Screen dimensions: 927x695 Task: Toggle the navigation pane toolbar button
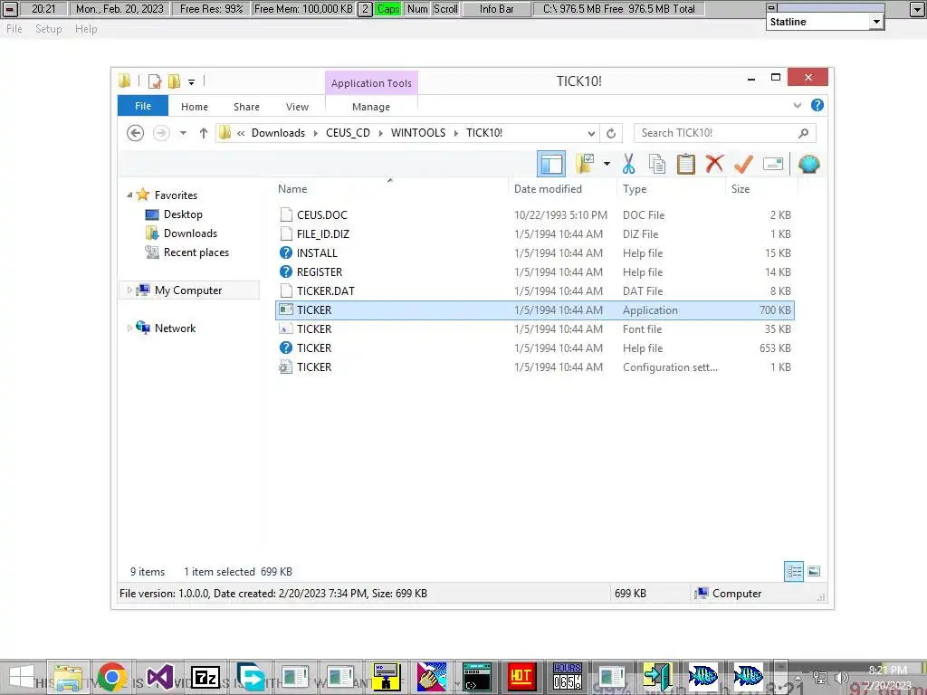point(551,164)
